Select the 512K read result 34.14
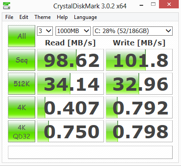The height and width of the screenshot is (166, 181). 70,84
